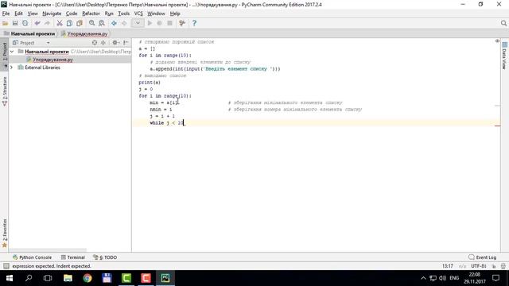Image resolution: width=509 pixels, height=286 pixels.
Task: Click the UTF-8 encoding selector
Action: (479, 266)
